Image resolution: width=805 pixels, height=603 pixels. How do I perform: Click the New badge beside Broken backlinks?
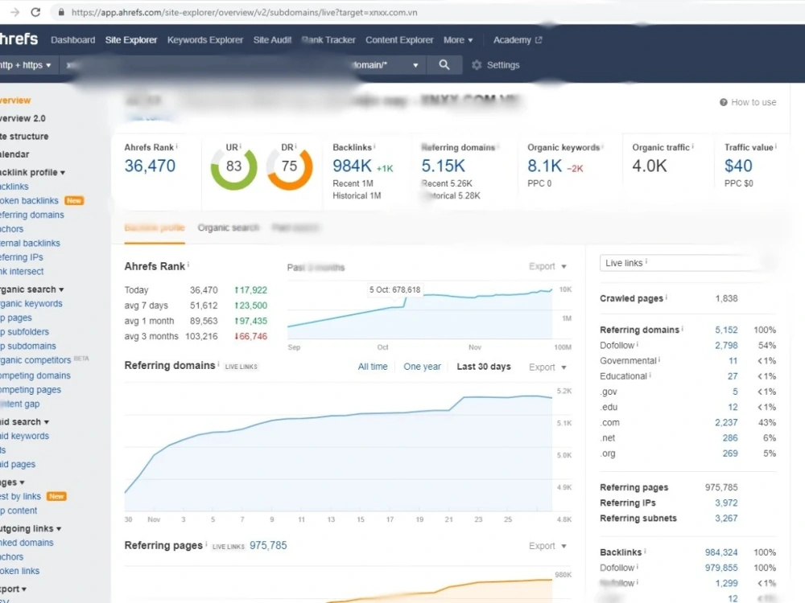pyautogui.click(x=74, y=200)
